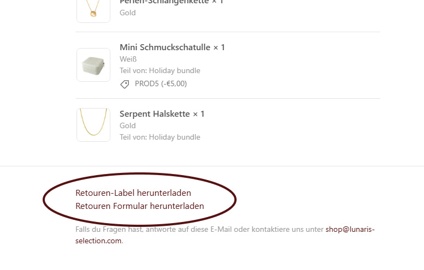This screenshot has height=270, width=424.
Task: Click the partially visible Perlen-Schlangenkette title
Action: [164, 2]
